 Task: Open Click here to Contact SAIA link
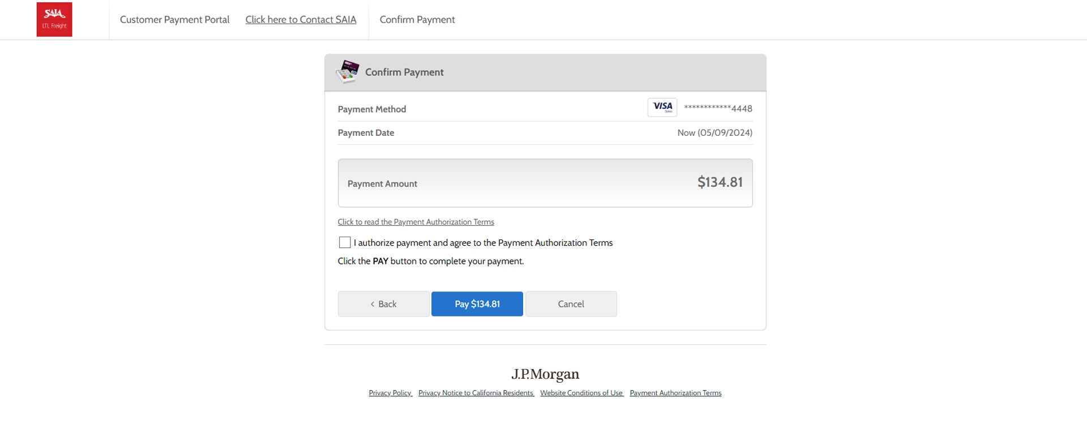tap(301, 20)
